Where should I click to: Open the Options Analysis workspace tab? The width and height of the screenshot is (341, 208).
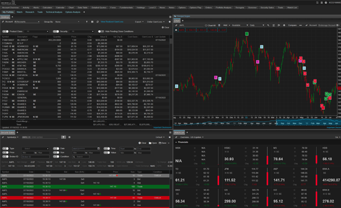73,12
